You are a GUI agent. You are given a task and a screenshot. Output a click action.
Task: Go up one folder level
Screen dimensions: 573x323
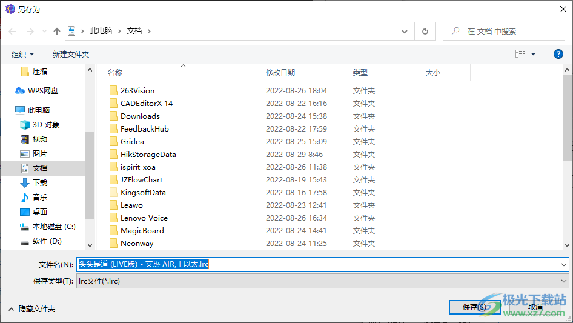(57, 32)
